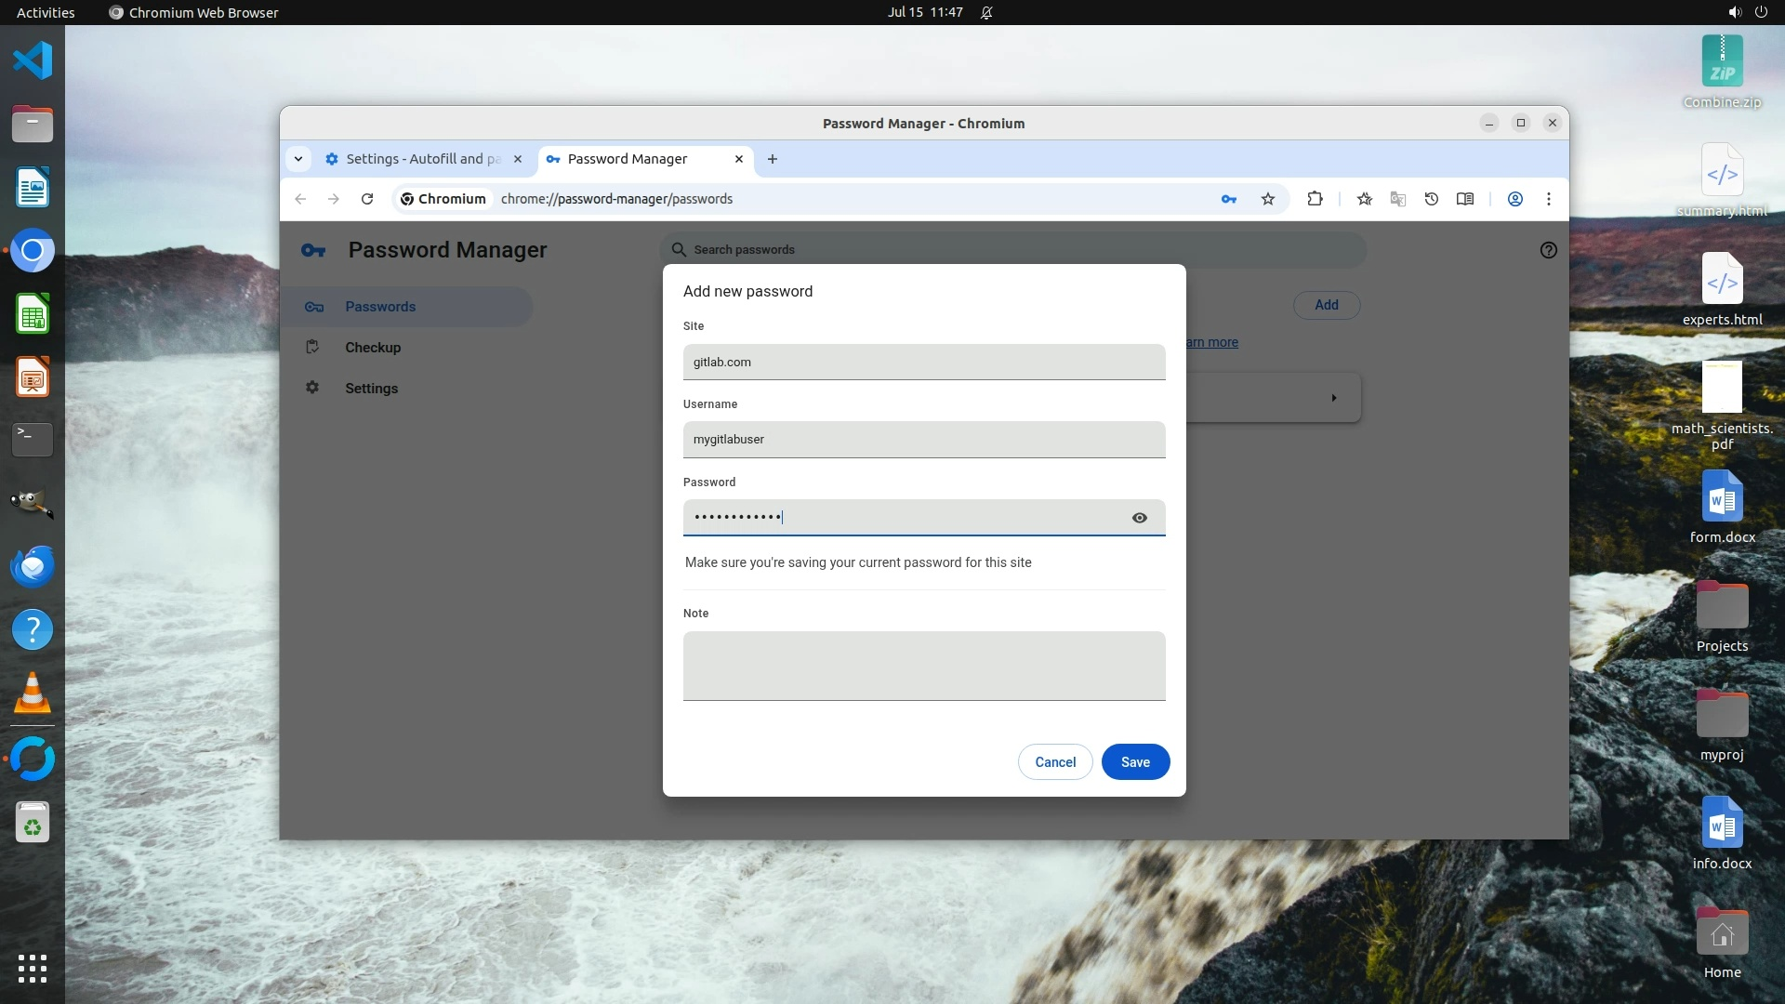
Task: Toggle the notifications bell in top bar
Action: click(986, 12)
